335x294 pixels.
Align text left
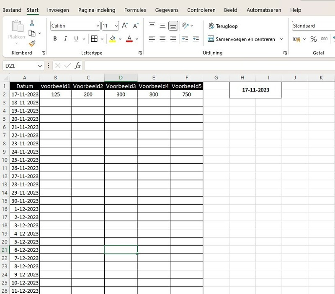152,39
